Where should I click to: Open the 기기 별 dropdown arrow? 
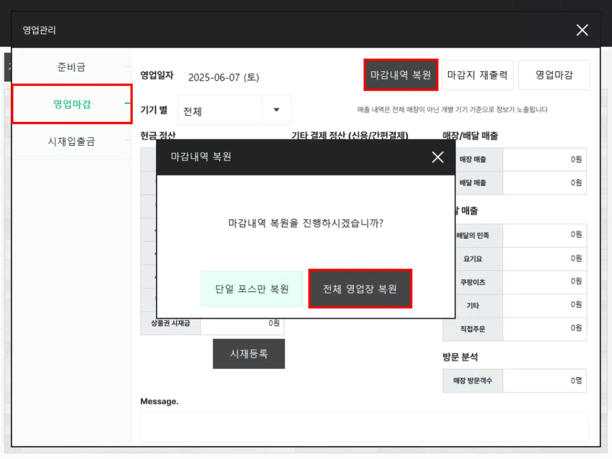click(276, 110)
